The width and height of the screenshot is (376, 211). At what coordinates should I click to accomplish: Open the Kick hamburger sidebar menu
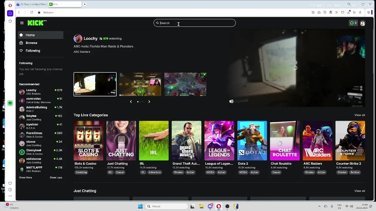(22, 23)
